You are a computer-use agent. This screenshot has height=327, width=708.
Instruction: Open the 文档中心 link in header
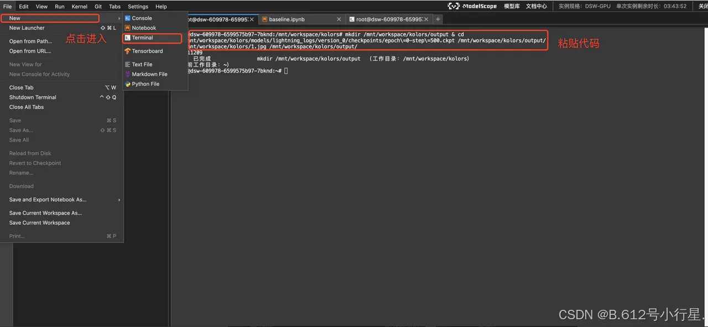tap(537, 6)
